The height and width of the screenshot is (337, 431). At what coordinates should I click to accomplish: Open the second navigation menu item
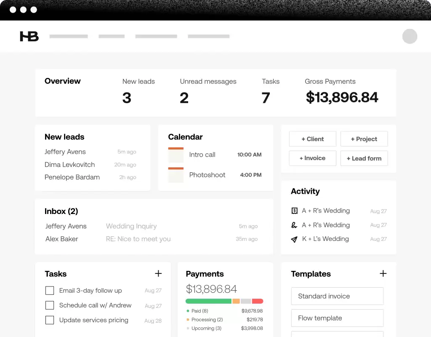tap(112, 36)
